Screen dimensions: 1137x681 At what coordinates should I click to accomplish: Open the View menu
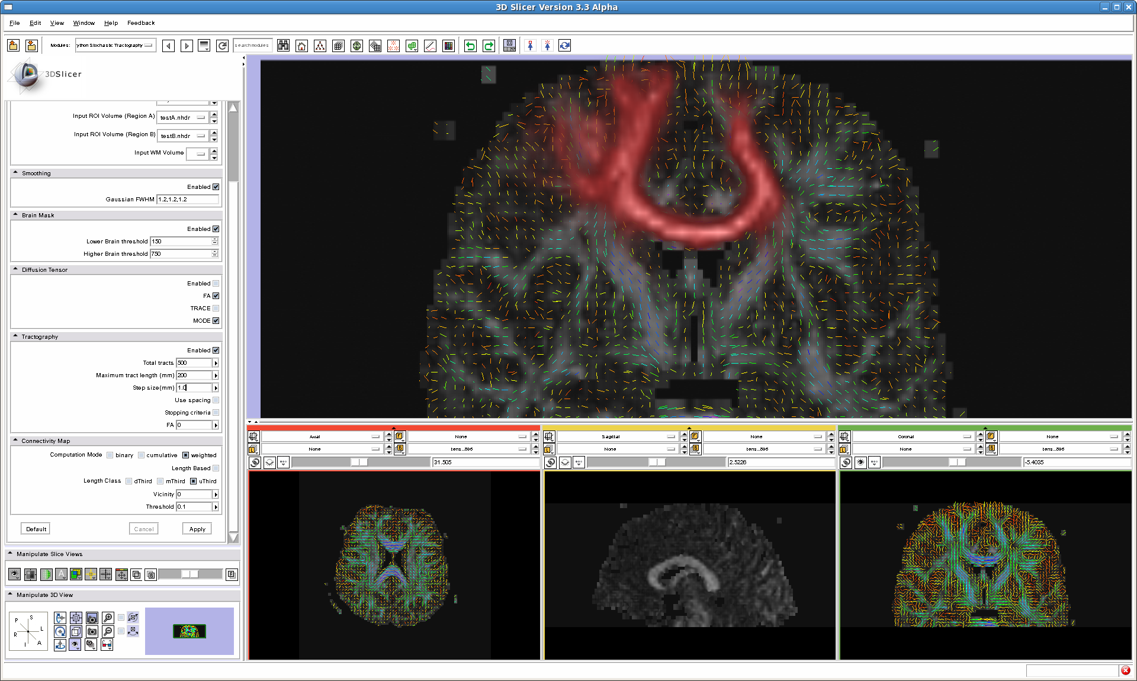click(57, 23)
